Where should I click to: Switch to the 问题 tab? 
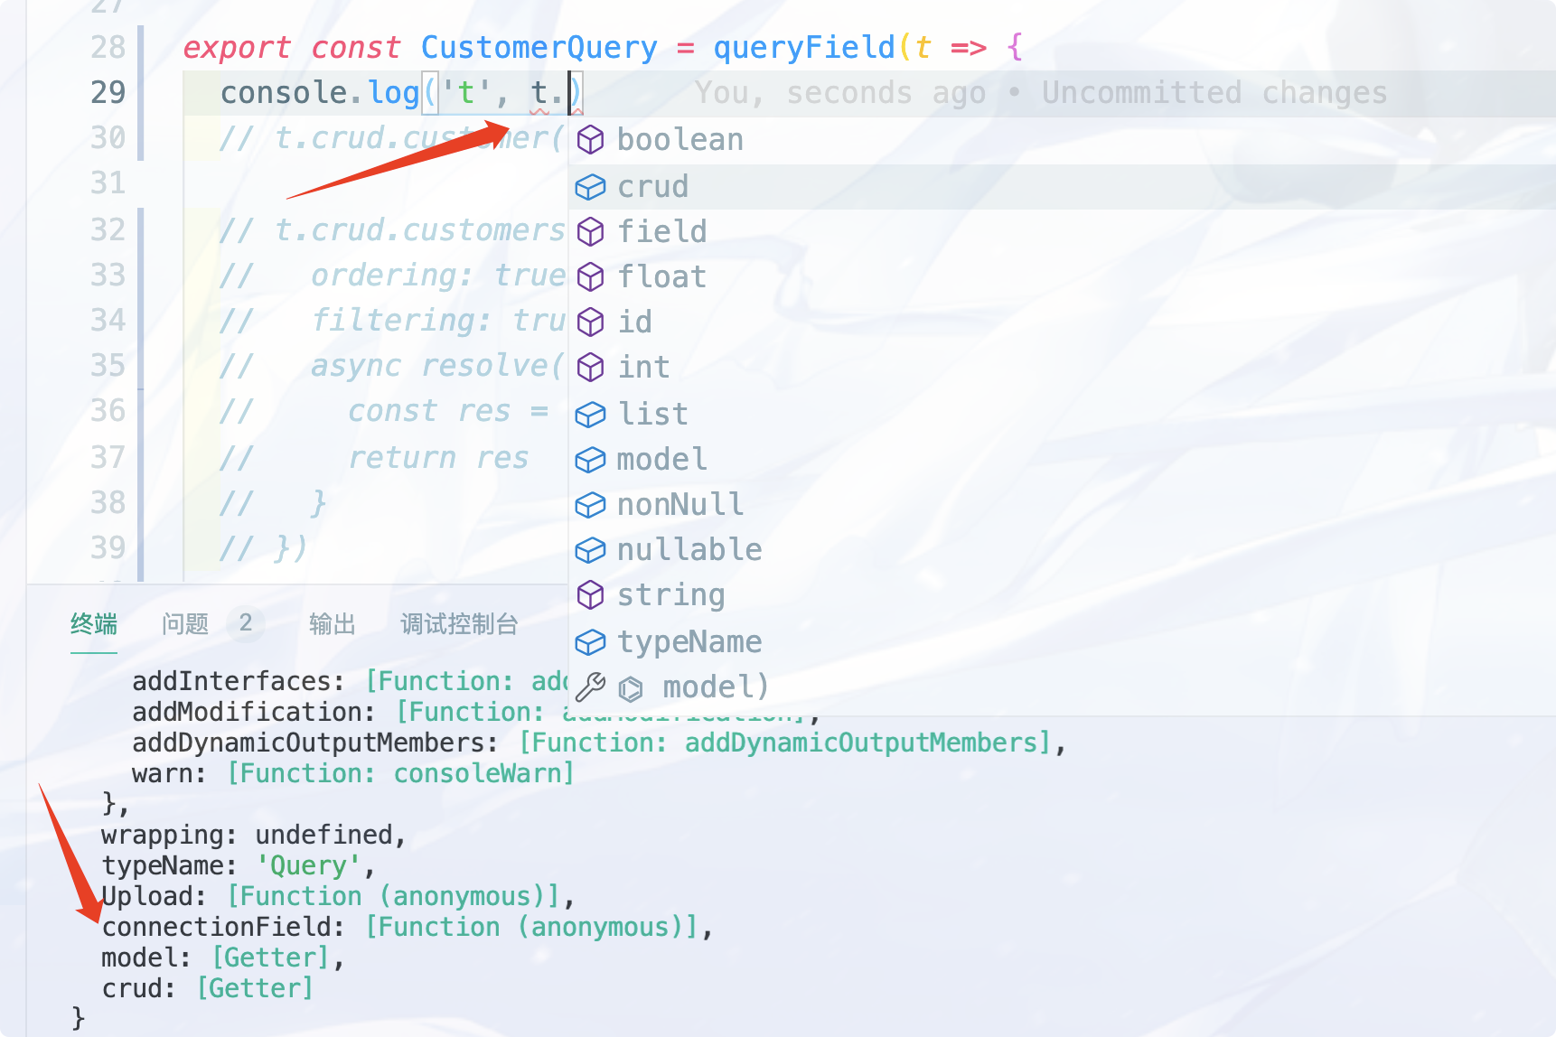click(x=184, y=623)
